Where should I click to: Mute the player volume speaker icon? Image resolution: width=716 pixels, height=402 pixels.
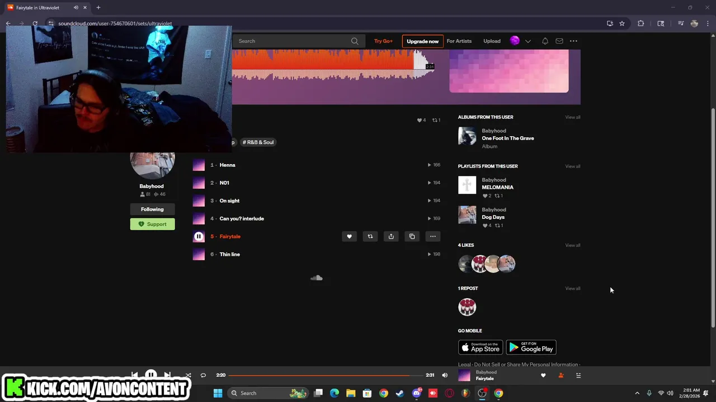click(x=445, y=375)
